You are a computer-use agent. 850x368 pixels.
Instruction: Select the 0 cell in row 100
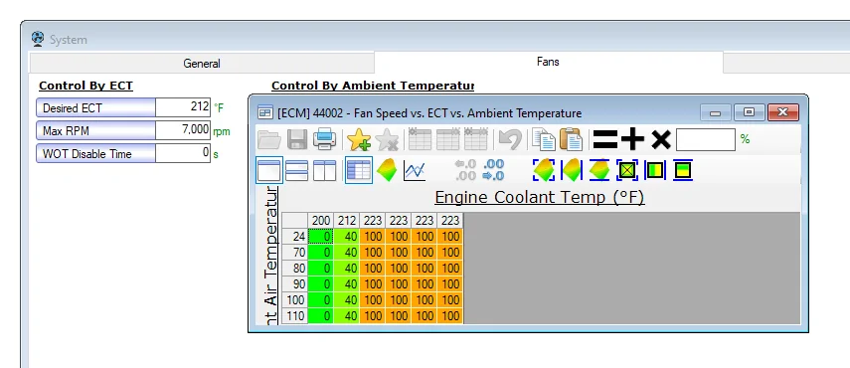tap(320, 300)
